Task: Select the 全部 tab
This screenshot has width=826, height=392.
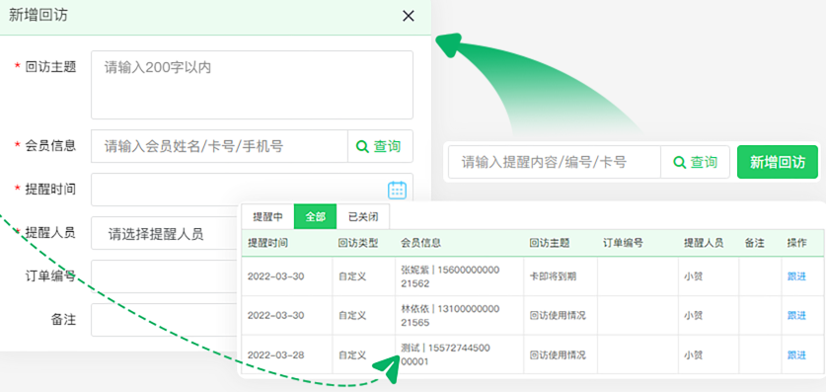Action: [315, 216]
